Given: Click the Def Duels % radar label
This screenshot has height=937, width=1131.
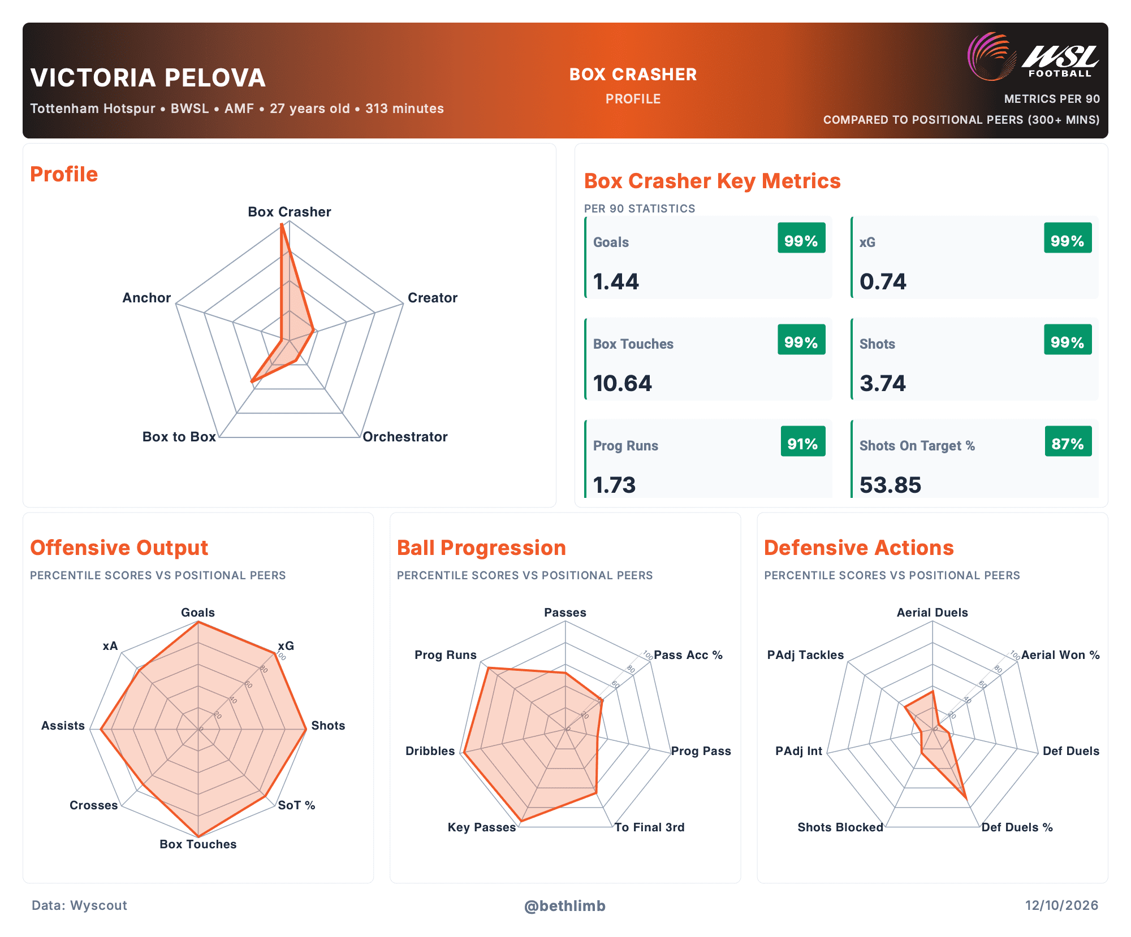Looking at the screenshot, I should coord(1017,827).
